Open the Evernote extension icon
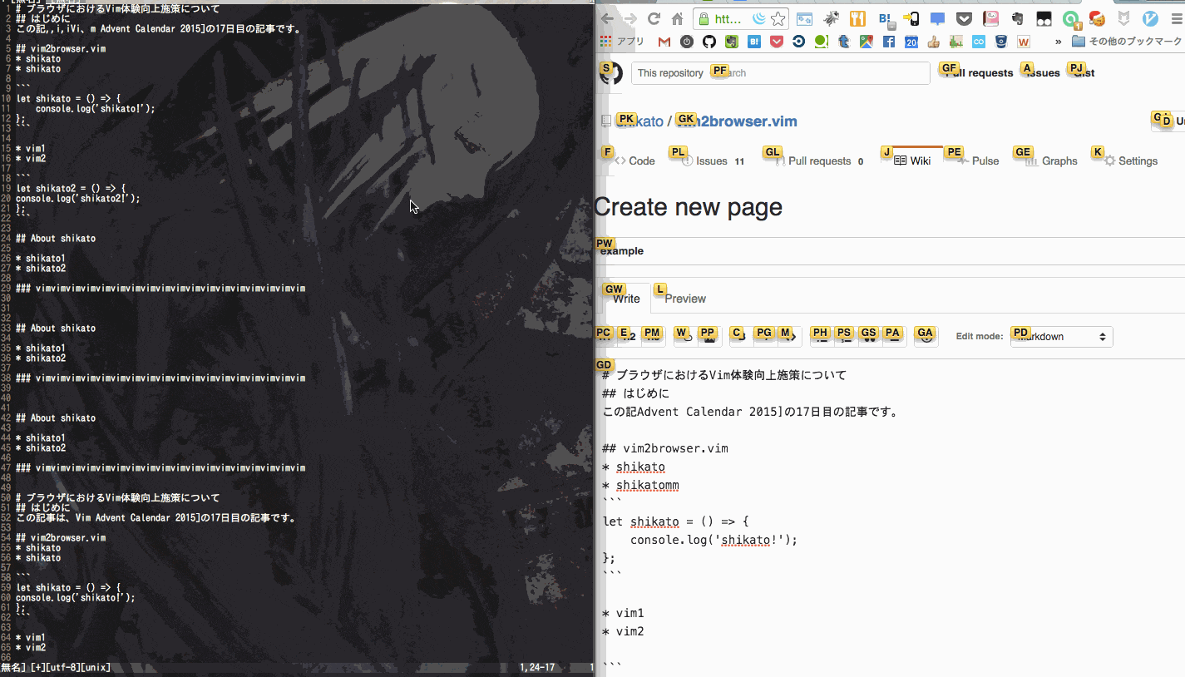 click(x=1018, y=18)
